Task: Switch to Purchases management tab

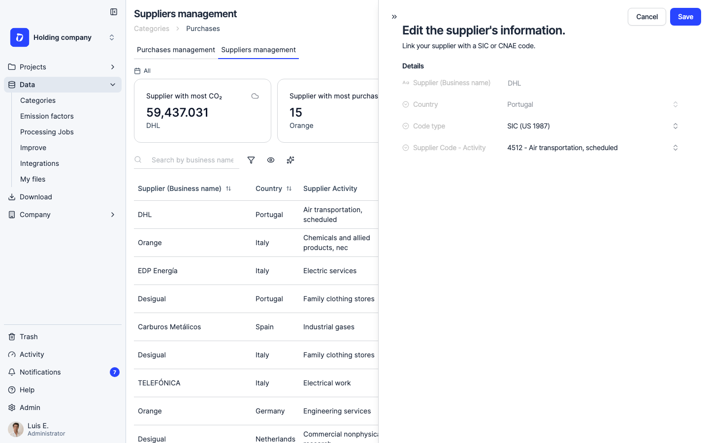Action: click(176, 50)
